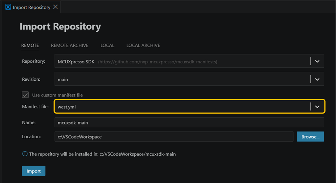The width and height of the screenshot is (336, 183).
Task: Switch to the REMOTE tab
Action: [30, 45]
